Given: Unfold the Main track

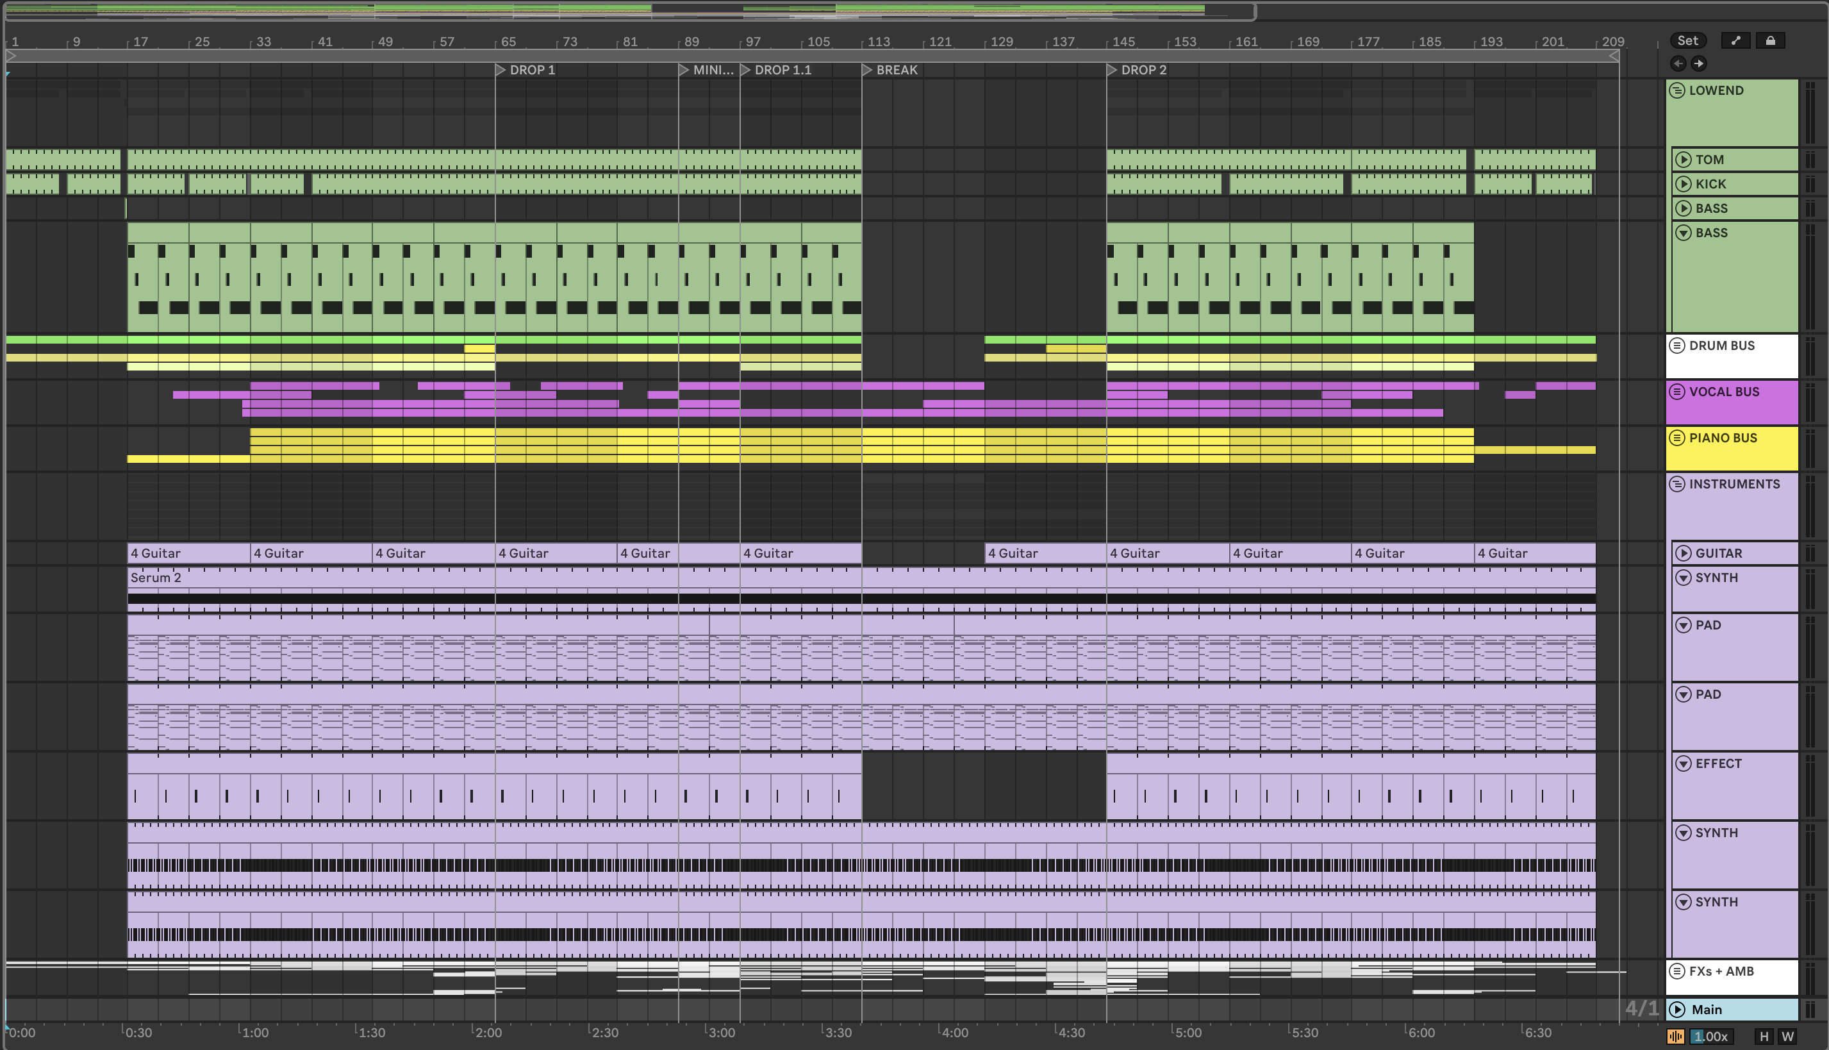Looking at the screenshot, I should [1678, 1010].
